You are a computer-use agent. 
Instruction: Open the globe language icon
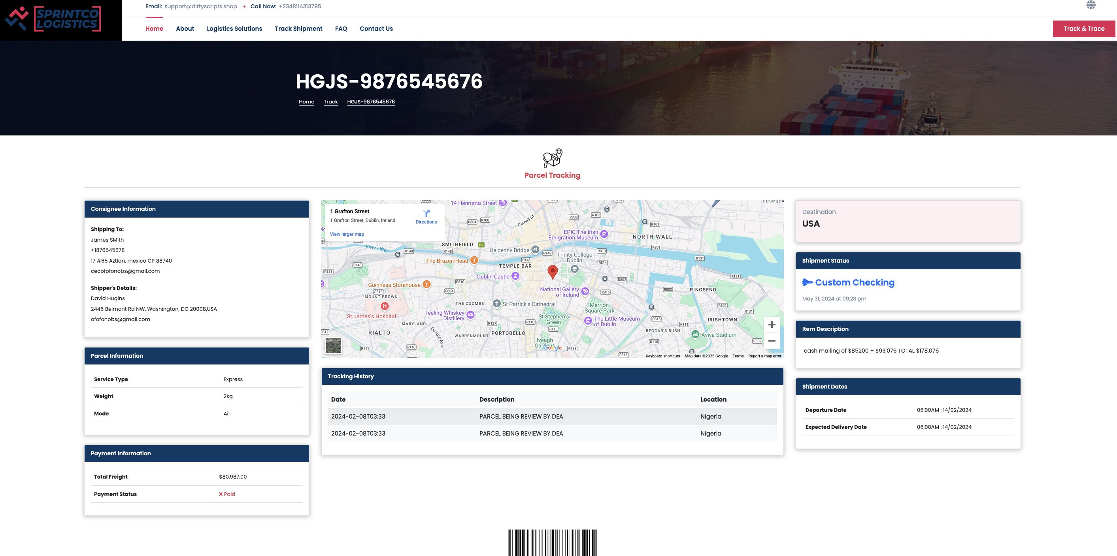pyautogui.click(x=1091, y=5)
